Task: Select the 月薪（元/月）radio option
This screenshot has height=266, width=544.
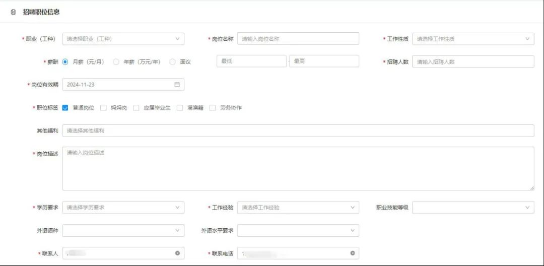Action: 65,62
